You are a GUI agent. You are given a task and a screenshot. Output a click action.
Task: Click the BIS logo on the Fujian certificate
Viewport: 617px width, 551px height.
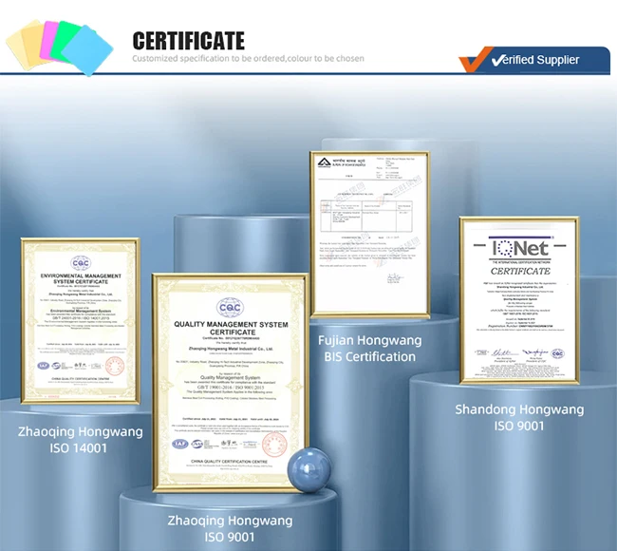pyautogui.click(x=325, y=162)
